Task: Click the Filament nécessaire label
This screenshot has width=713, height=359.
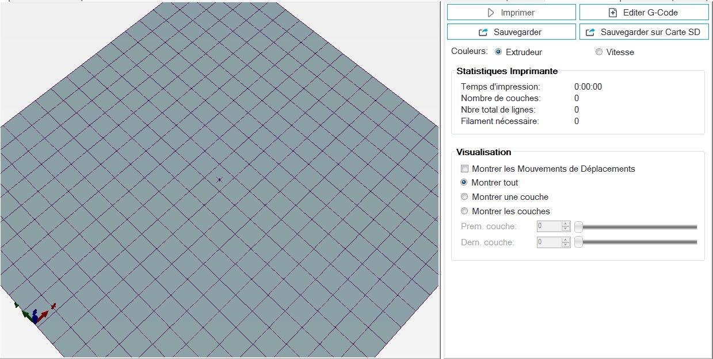Action: tap(500, 121)
